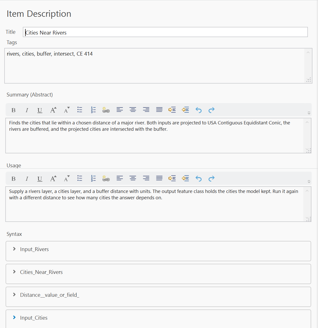Click bulleted list icon in Usage toolbar
The height and width of the screenshot is (328, 318).
click(x=80, y=178)
